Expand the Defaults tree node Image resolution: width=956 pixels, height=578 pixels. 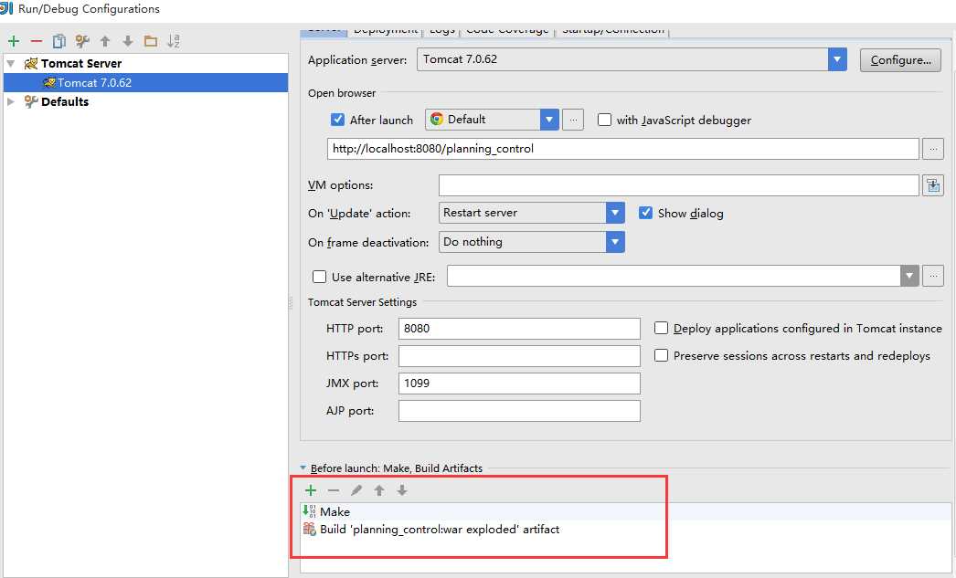point(11,101)
